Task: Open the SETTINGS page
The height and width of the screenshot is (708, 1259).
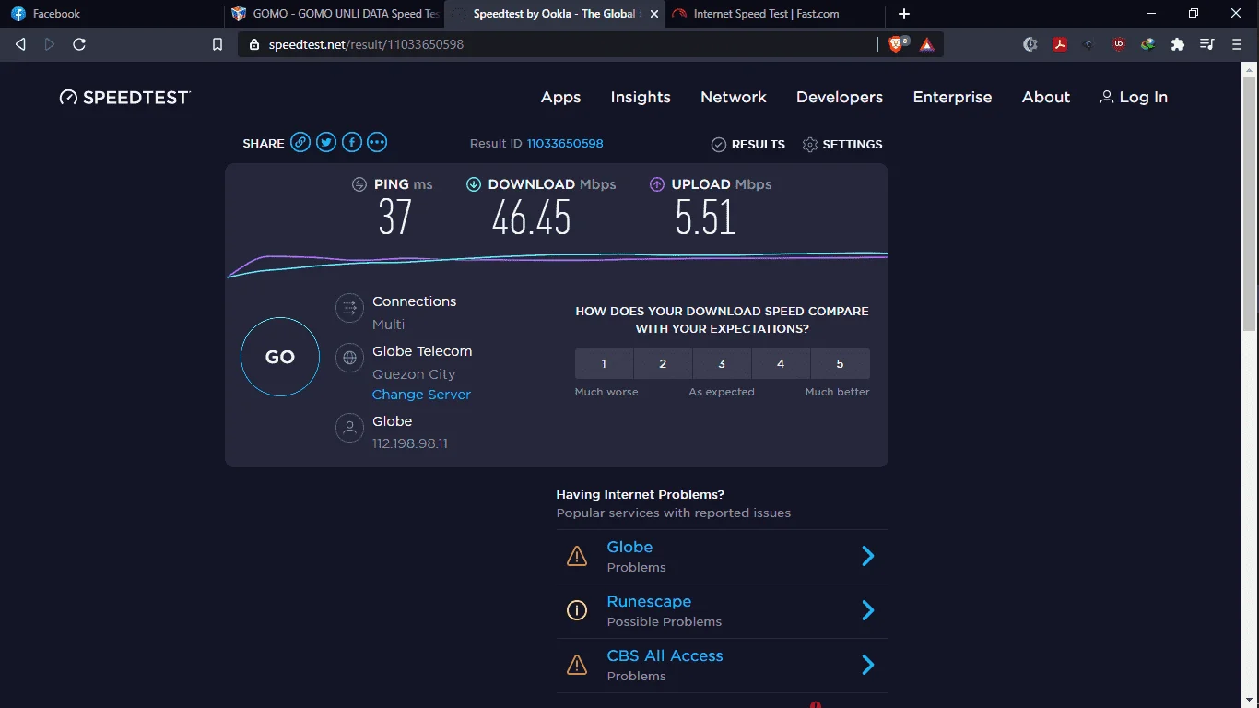Action: 842,145
